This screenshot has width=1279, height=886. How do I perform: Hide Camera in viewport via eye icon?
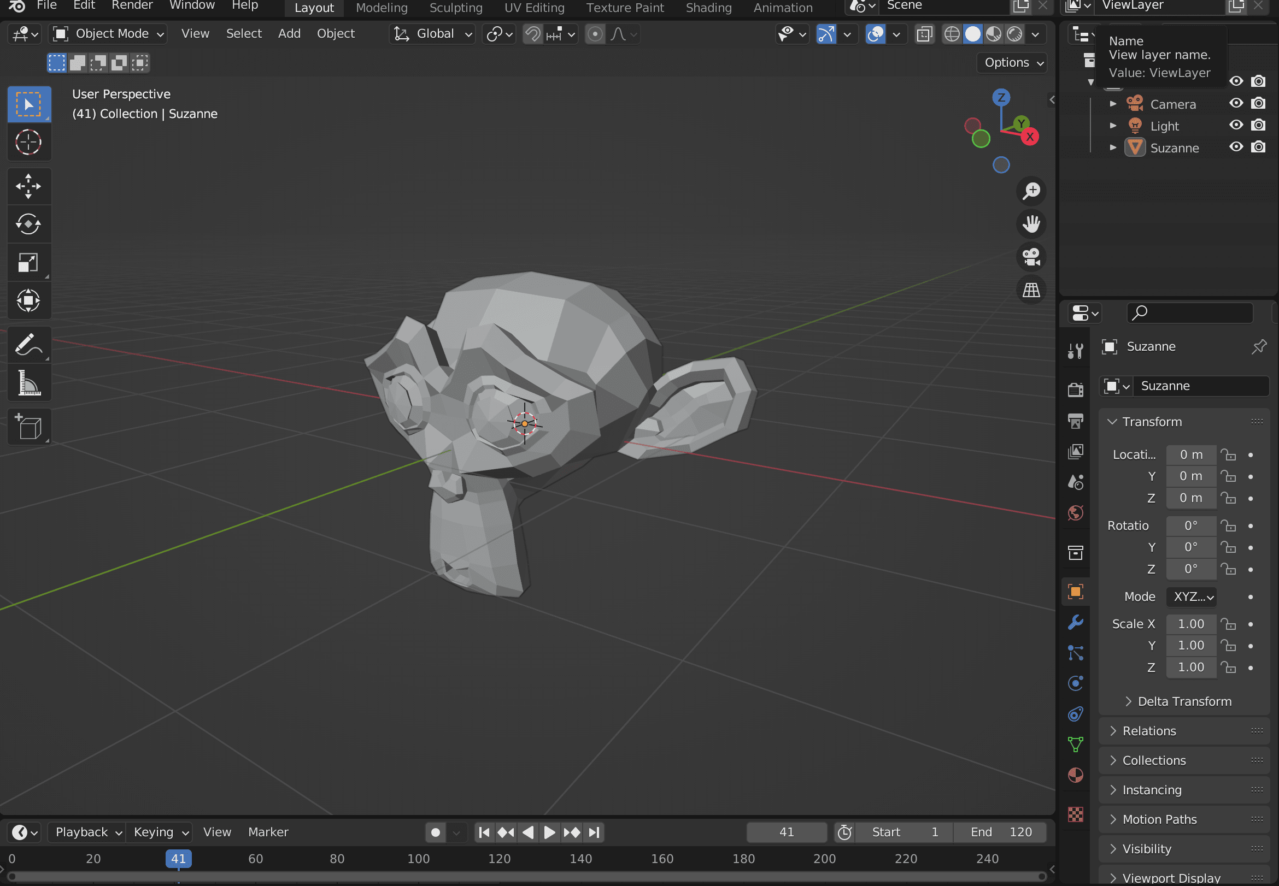point(1236,103)
